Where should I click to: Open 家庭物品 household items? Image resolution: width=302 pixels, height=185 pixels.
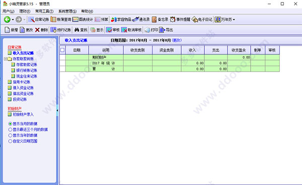(x=121, y=20)
